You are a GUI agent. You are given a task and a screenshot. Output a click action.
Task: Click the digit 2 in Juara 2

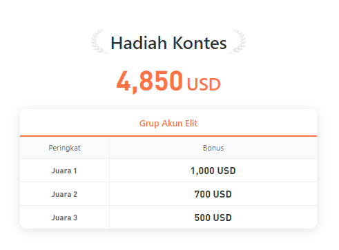(75, 194)
